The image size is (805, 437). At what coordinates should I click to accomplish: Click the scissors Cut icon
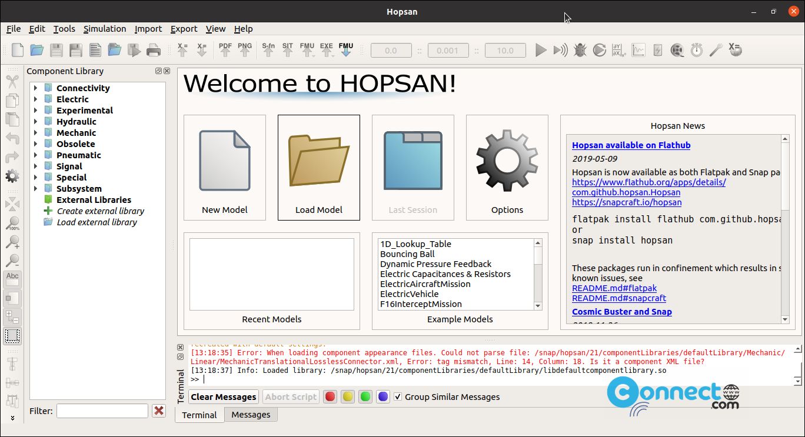(12, 82)
